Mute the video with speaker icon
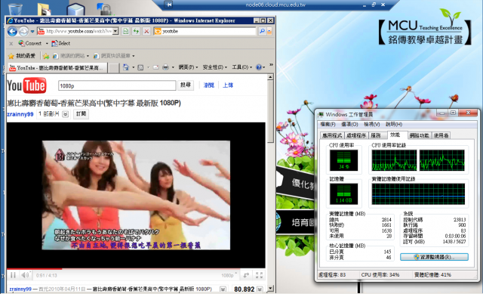The width and height of the screenshot is (483, 294). (25, 275)
